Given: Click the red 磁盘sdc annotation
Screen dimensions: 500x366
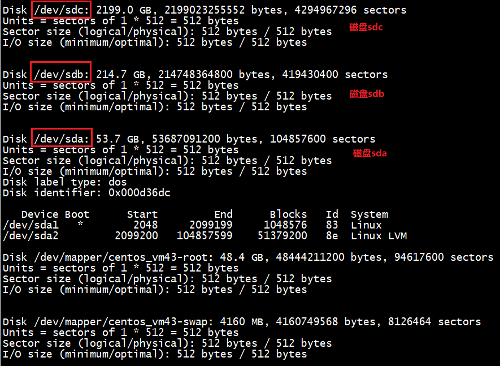Looking at the screenshot, I should (x=366, y=27).
